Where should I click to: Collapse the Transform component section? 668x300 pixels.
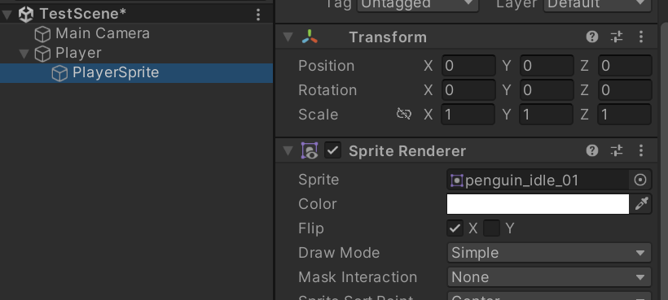click(x=288, y=37)
